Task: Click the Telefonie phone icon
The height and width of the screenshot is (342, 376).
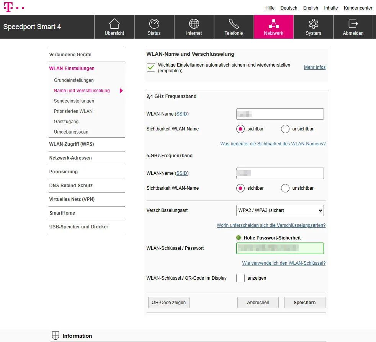Action: pyautogui.click(x=234, y=23)
